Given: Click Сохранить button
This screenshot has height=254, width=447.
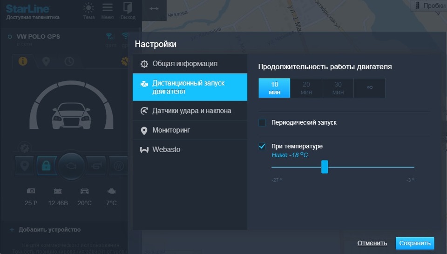Looking at the screenshot, I should tap(415, 243).
